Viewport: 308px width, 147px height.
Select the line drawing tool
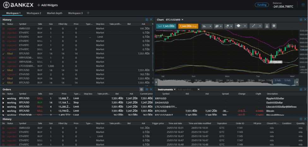click(x=253, y=26)
